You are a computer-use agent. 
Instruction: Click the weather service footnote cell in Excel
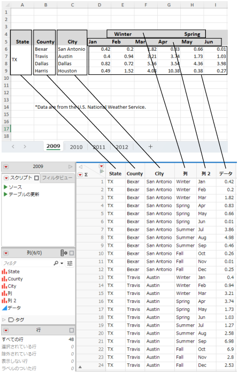(x=90, y=107)
